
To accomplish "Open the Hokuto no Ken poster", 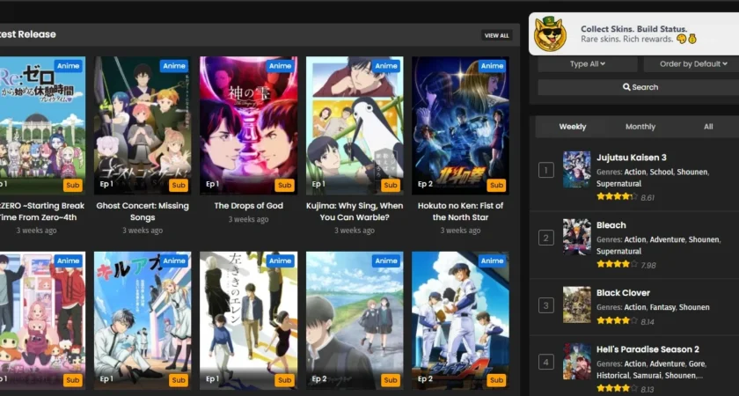I will 460,125.
